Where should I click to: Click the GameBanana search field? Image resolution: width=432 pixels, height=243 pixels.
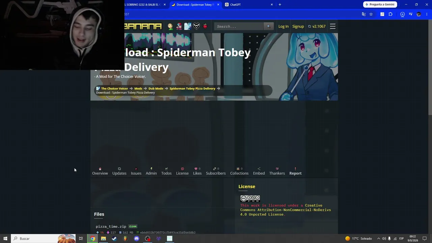pyautogui.click(x=239, y=26)
